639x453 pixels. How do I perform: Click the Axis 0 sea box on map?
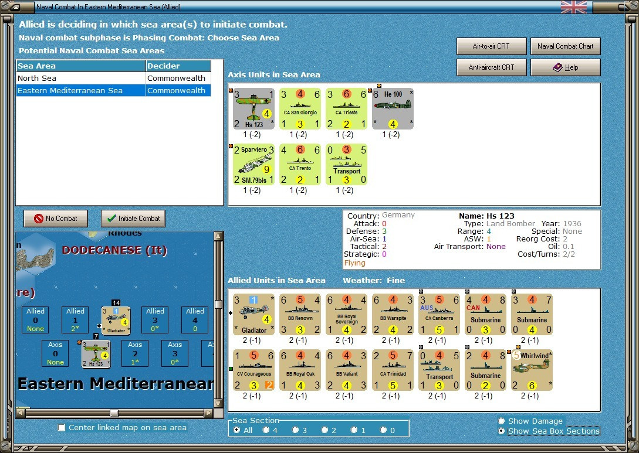pos(55,353)
